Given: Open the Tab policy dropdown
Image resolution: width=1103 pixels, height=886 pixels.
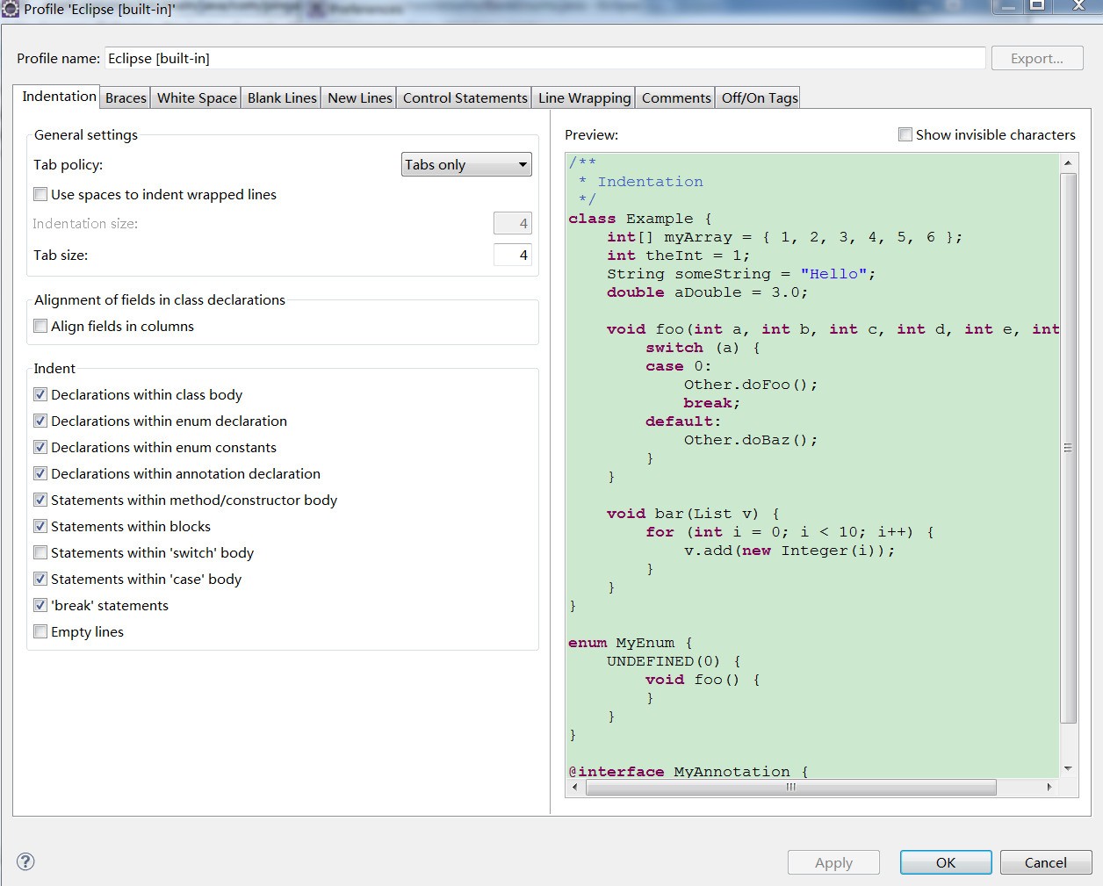Looking at the screenshot, I should pyautogui.click(x=466, y=164).
